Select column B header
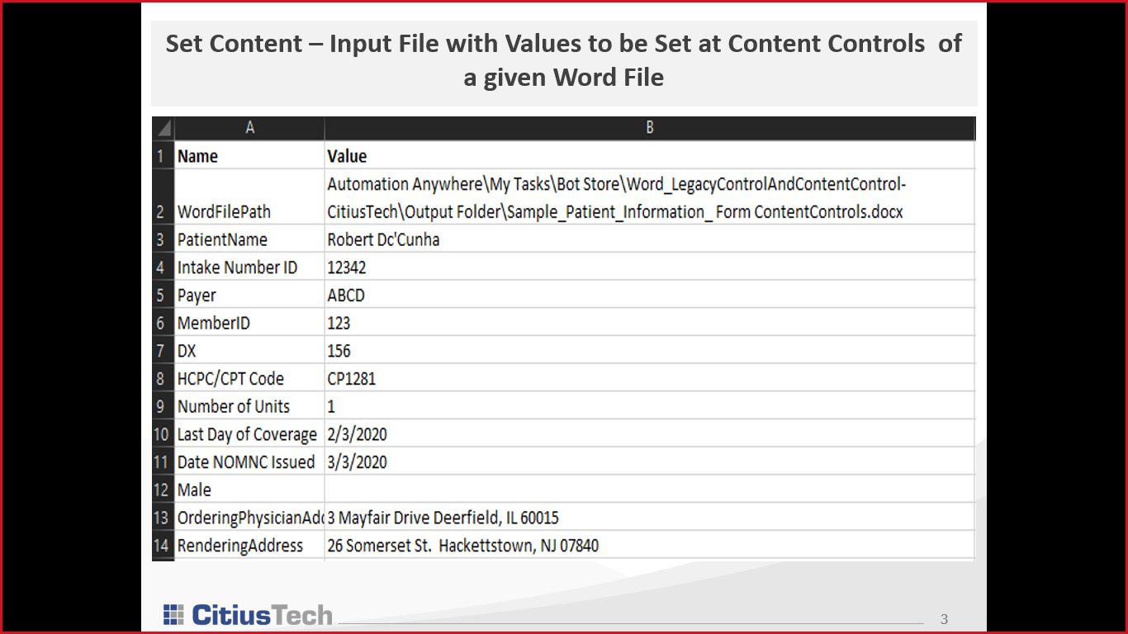The height and width of the screenshot is (634, 1128). (x=649, y=128)
